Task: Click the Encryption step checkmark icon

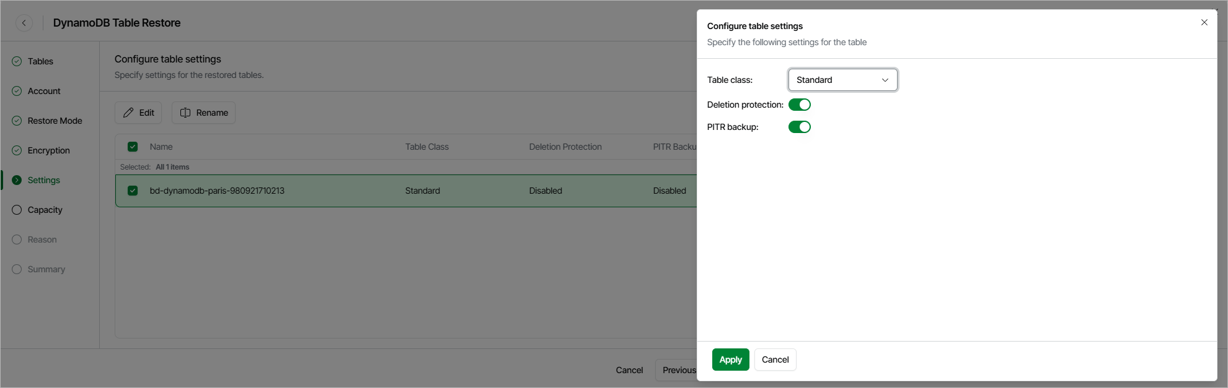Action: (17, 150)
